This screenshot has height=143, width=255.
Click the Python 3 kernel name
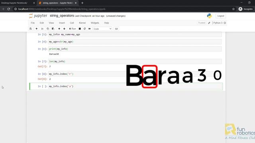point(218,23)
